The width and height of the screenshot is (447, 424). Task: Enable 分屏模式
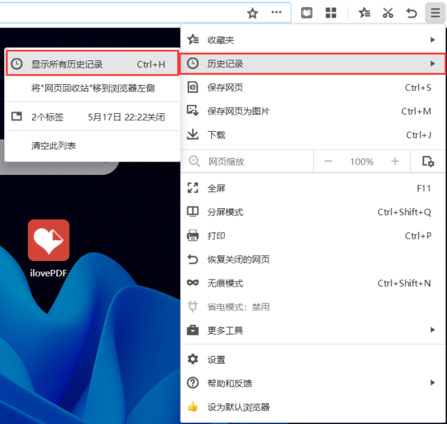click(313, 212)
